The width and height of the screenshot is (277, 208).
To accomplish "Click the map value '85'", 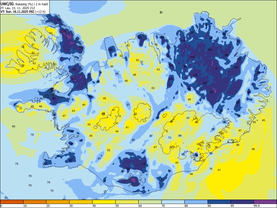I will pyautogui.click(x=133, y=140).
